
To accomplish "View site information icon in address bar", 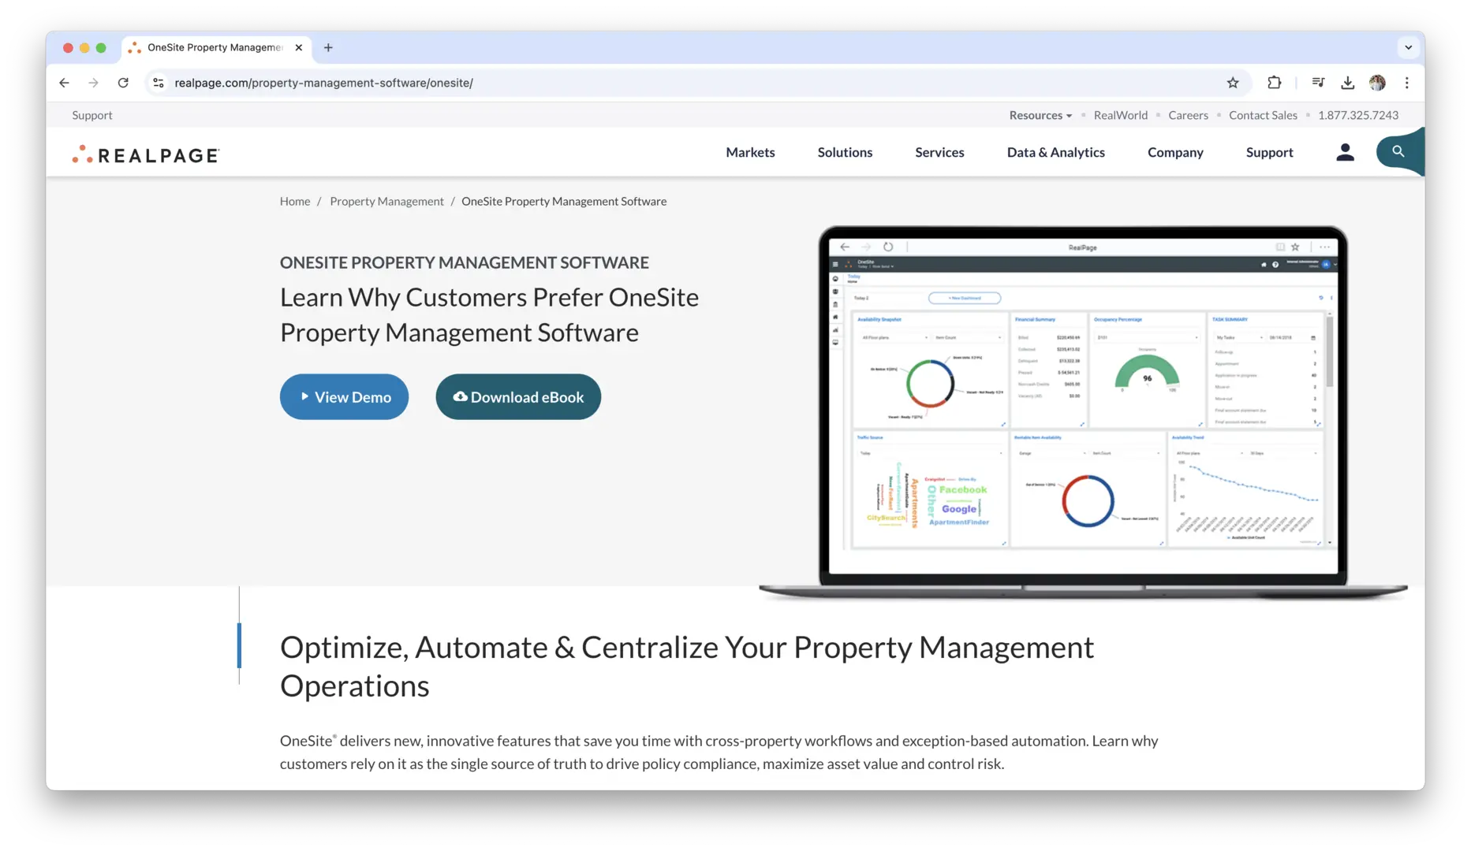I will coord(159,83).
